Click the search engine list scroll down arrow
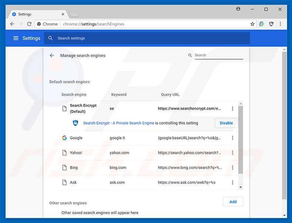 (241, 187)
